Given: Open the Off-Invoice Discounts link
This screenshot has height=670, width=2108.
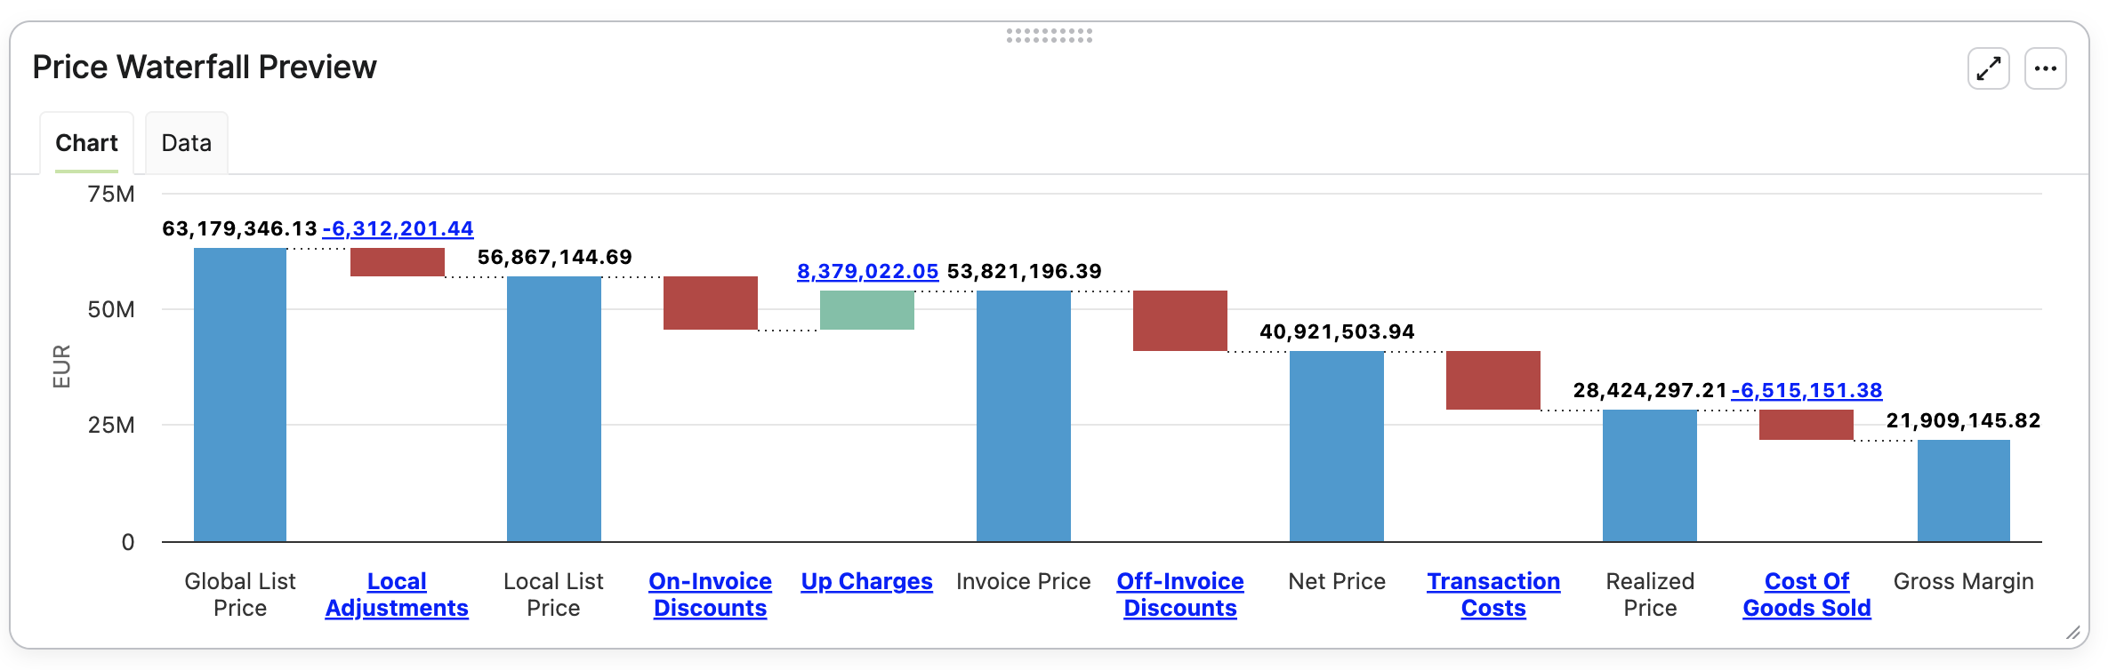Looking at the screenshot, I should (1180, 594).
